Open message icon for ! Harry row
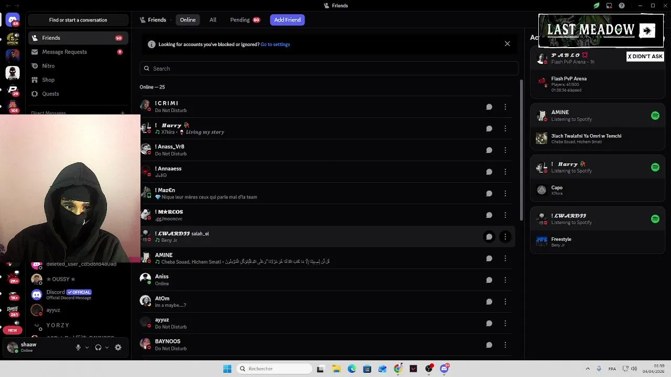The image size is (671, 377). [489, 128]
